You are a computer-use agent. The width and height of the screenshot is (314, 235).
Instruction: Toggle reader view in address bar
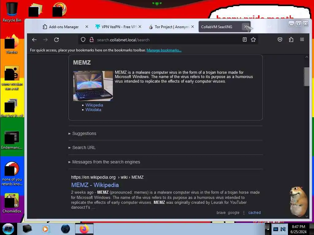[244, 39]
